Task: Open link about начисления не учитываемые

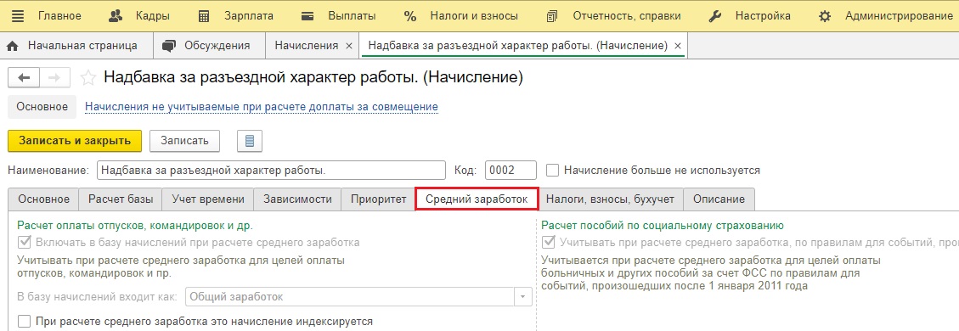Action: click(261, 107)
